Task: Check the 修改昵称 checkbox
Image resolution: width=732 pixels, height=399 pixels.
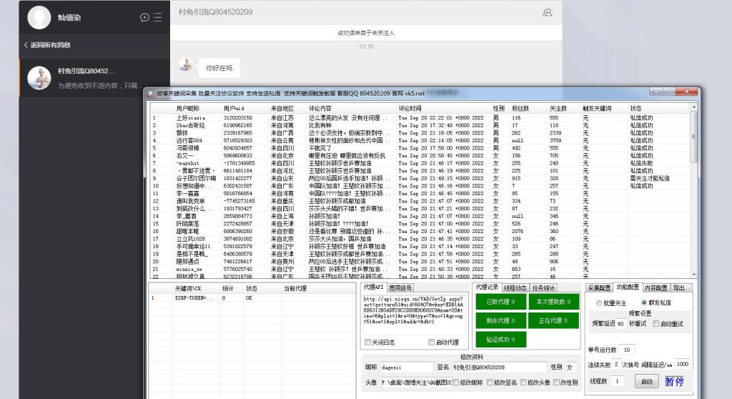Action: coord(456,383)
